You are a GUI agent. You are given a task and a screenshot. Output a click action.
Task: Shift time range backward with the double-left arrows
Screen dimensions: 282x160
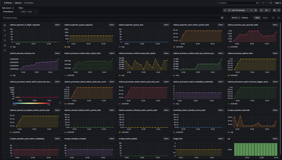[225, 10]
